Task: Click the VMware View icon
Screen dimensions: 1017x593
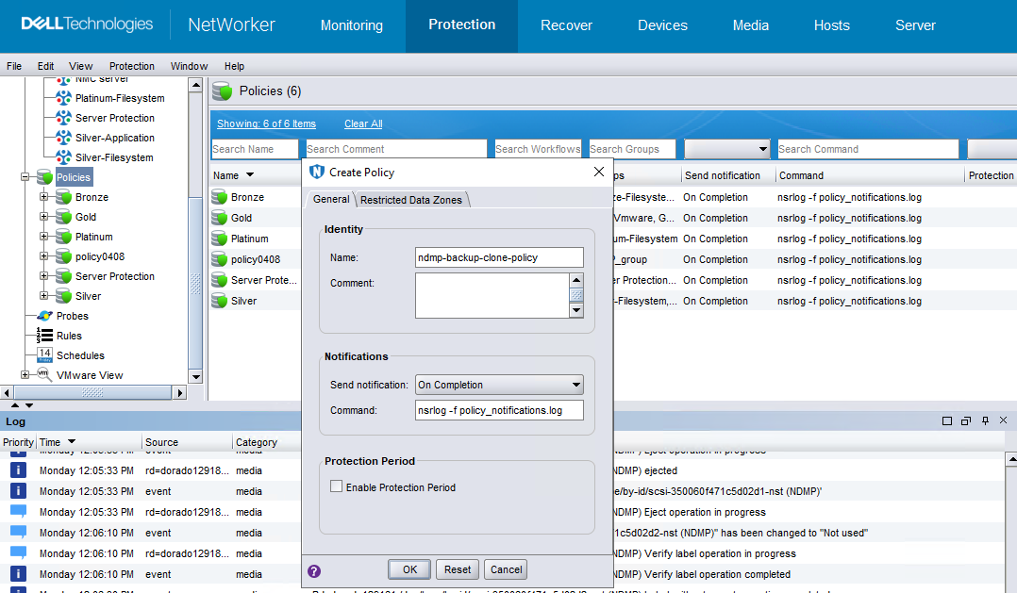Action: [x=44, y=374]
